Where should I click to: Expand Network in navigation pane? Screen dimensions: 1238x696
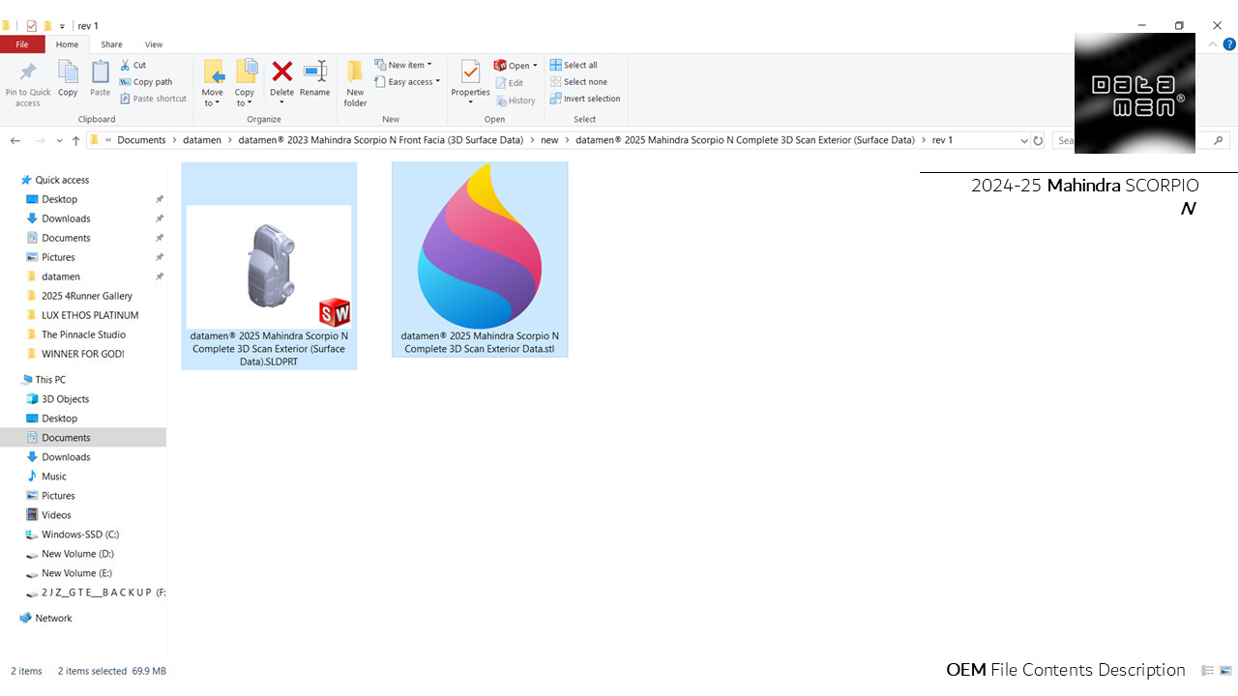[x=53, y=618]
